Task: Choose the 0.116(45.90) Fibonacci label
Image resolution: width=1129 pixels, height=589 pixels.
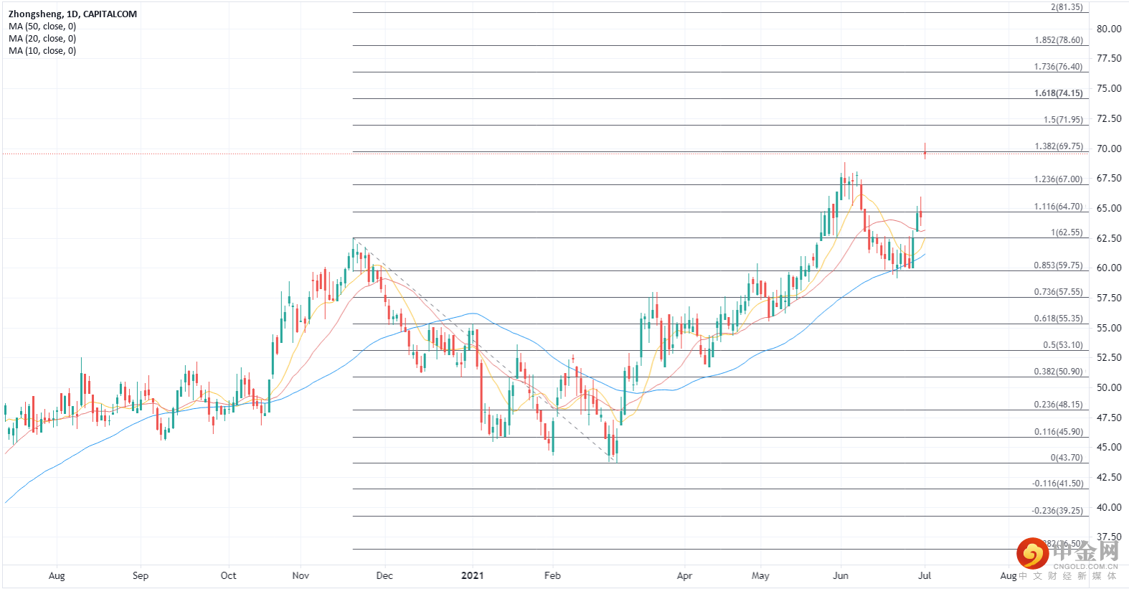Action: pyautogui.click(x=1059, y=432)
